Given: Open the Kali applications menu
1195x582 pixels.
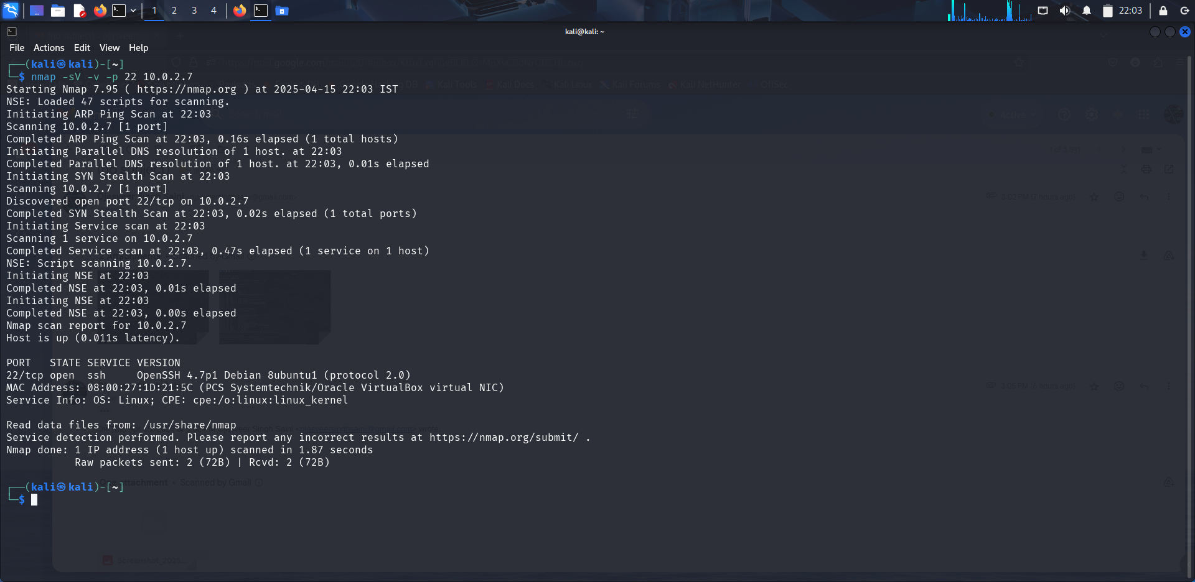Looking at the screenshot, I should (x=11, y=11).
